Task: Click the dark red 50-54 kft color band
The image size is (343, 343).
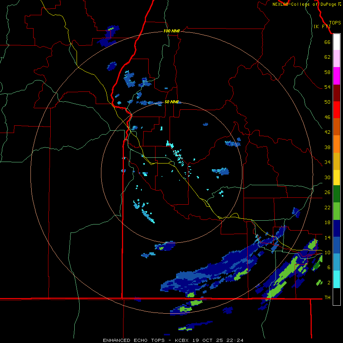Action: 337,93
